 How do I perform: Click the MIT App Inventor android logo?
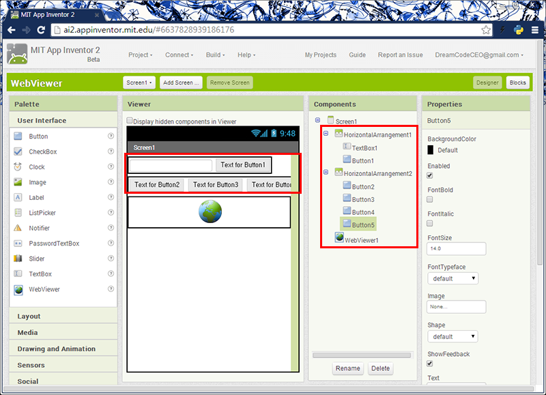17,54
